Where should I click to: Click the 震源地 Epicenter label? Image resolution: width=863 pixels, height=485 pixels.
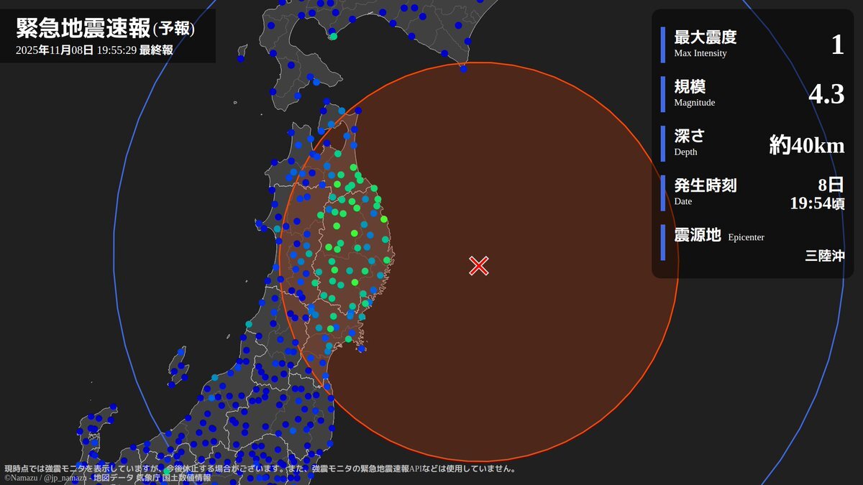pos(719,235)
